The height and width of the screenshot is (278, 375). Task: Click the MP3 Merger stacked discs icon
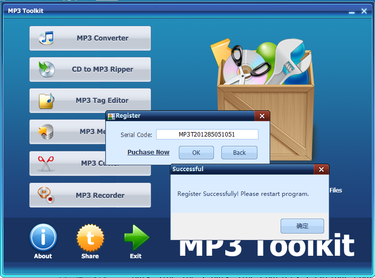point(46,132)
